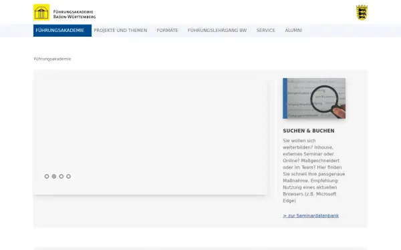Click the 'Suchen & Buchen' heading
This screenshot has height=250, width=401.
308,131
